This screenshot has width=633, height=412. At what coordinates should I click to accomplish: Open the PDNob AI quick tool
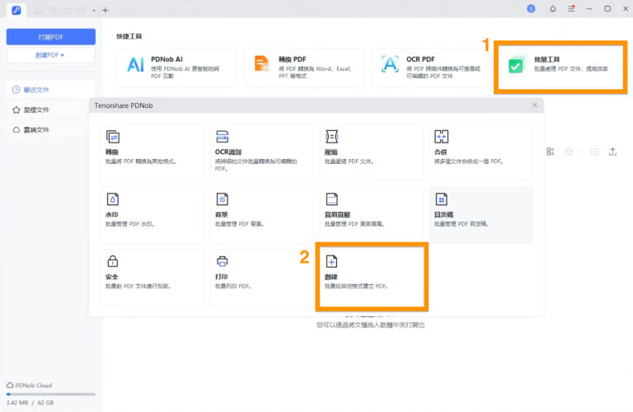[177, 68]
